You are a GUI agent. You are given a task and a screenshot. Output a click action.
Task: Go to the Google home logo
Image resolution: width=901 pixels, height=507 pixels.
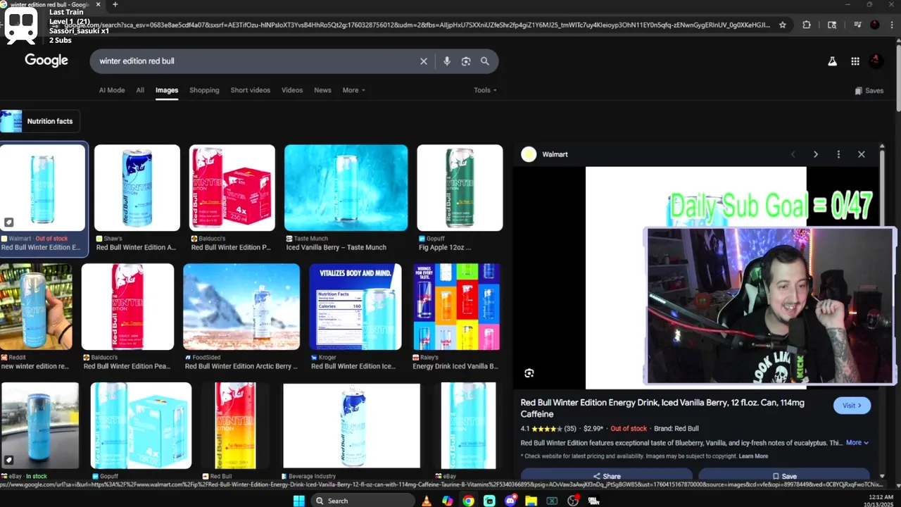(46, 61)
